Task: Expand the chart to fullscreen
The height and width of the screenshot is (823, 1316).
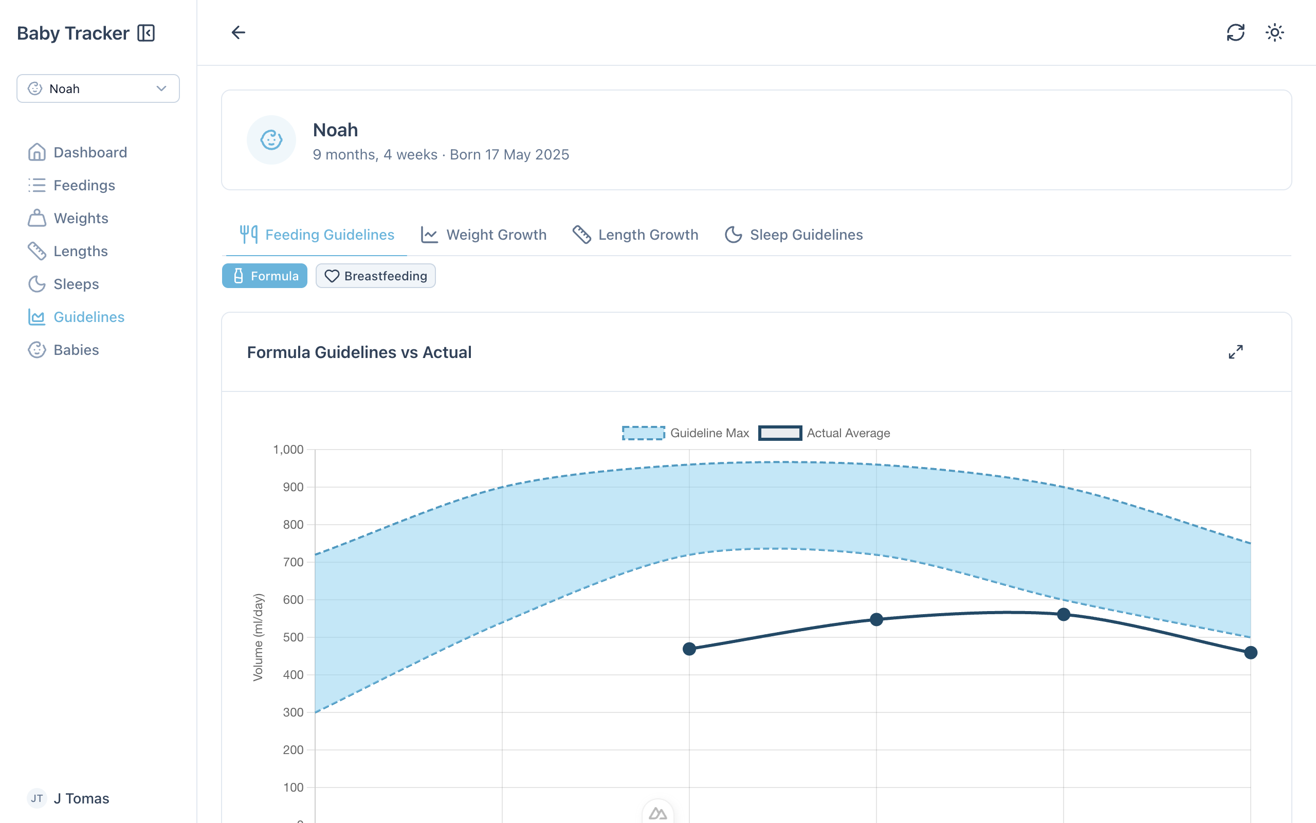Action: (1235, 352)
